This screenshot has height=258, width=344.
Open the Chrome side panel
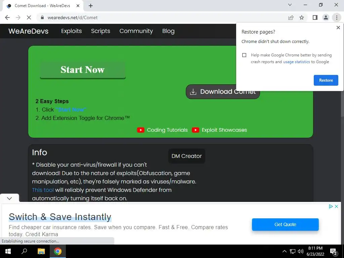click(x=315, y=17)
